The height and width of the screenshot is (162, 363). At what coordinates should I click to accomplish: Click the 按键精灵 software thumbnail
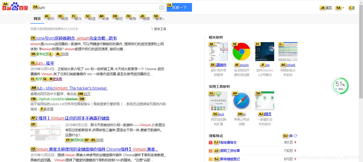click(x=265, y=101)
